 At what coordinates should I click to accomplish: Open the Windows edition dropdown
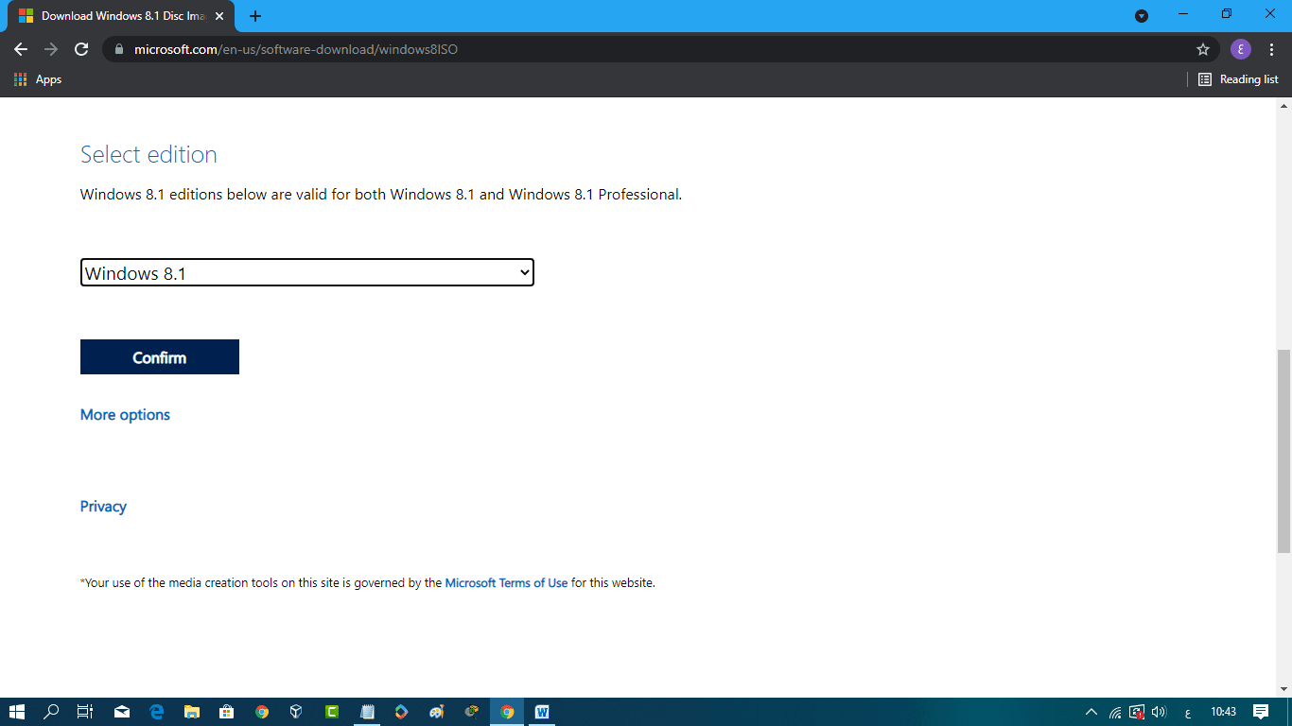coord(306,273)
